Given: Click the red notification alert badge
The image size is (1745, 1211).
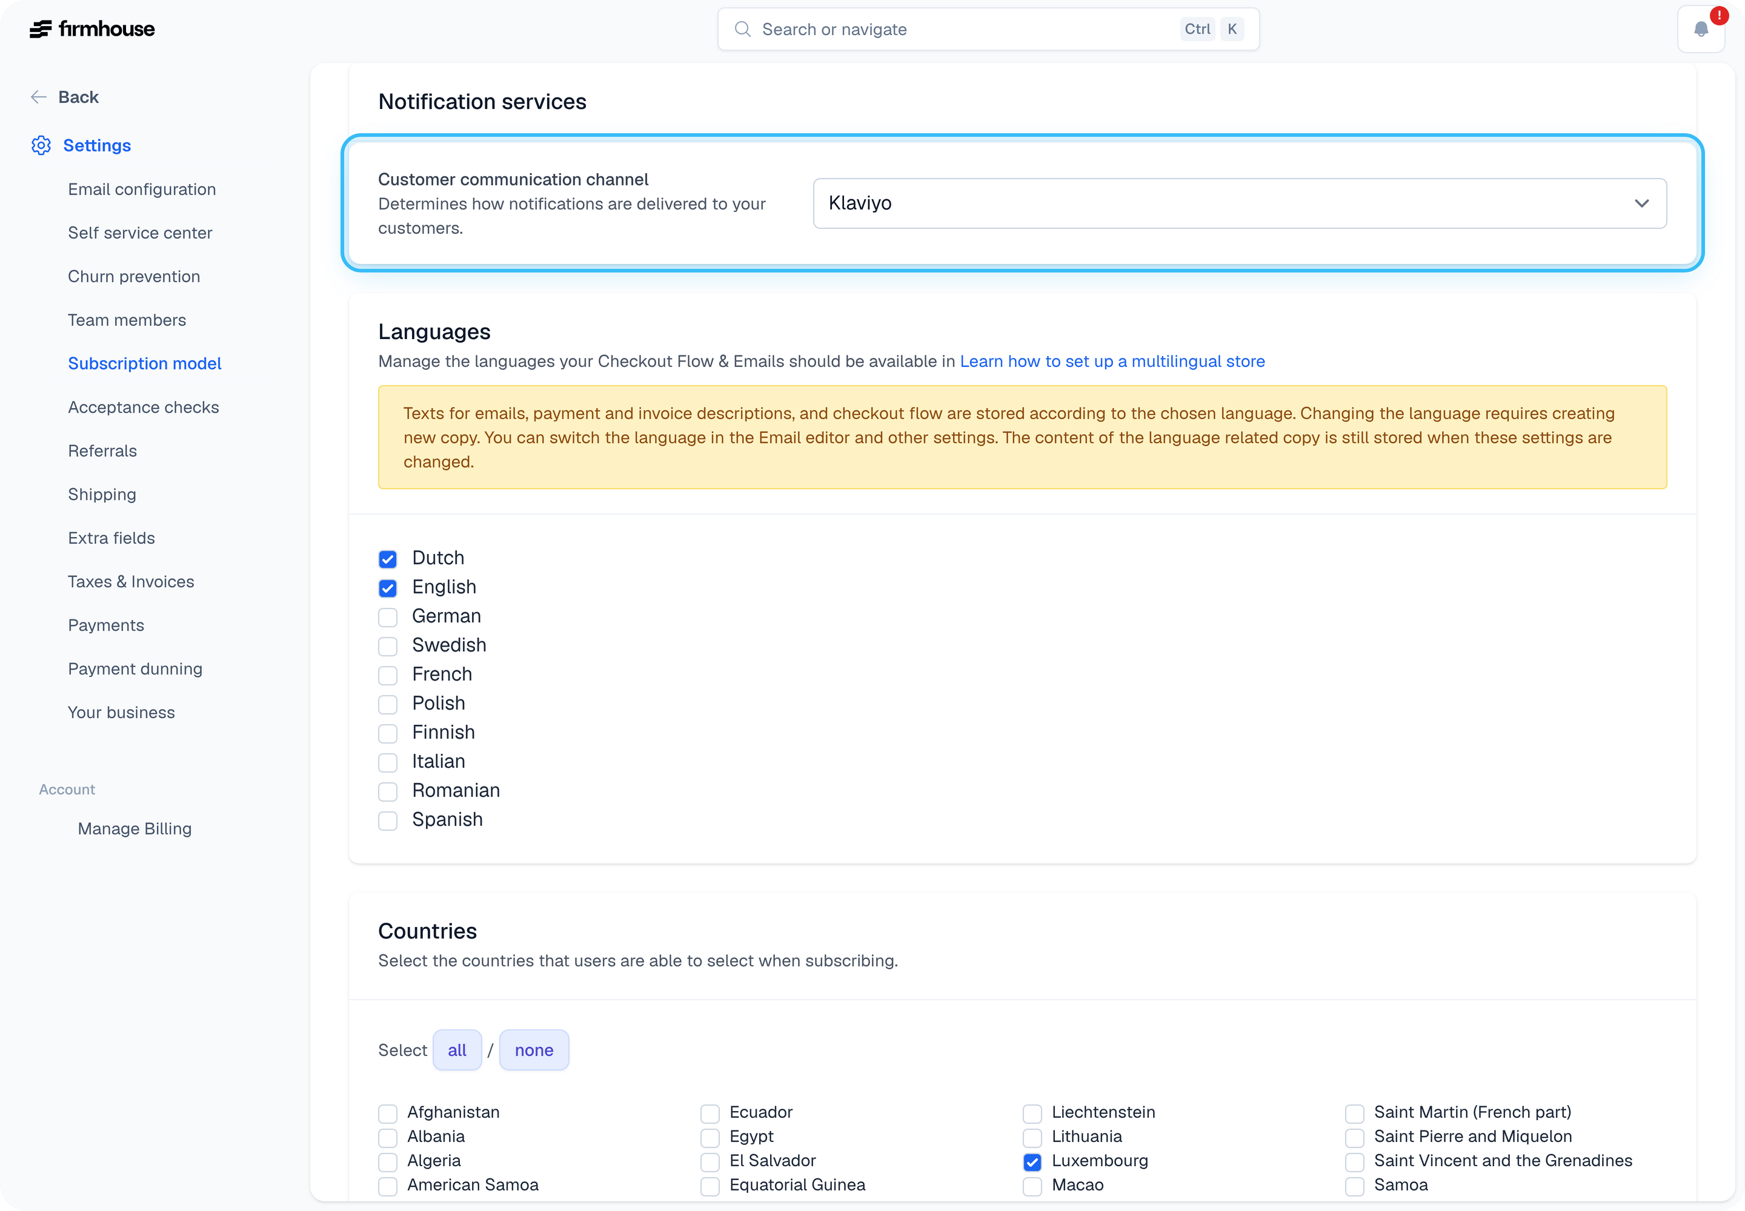Looking at the screenshot, I should click(x=1719, y=15).
